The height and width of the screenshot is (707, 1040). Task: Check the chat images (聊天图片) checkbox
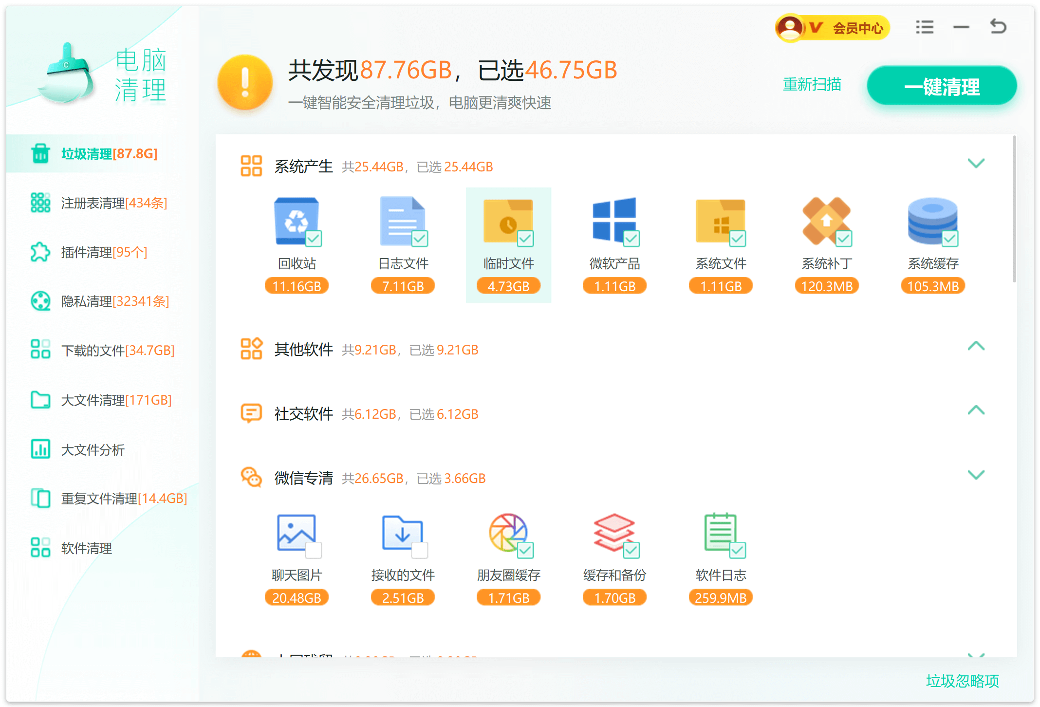point(314,550)
